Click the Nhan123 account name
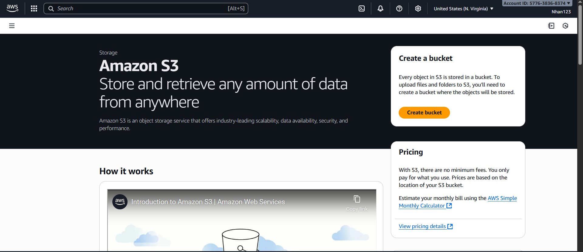 click(x=561, y=12)
